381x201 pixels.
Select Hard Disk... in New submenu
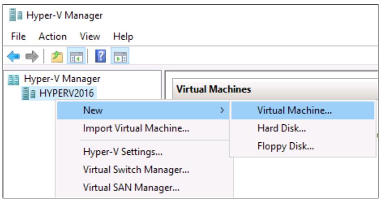tap(302, 128)
